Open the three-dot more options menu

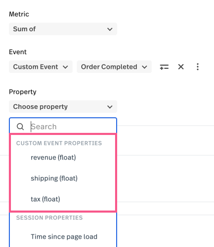pos(197,67)
